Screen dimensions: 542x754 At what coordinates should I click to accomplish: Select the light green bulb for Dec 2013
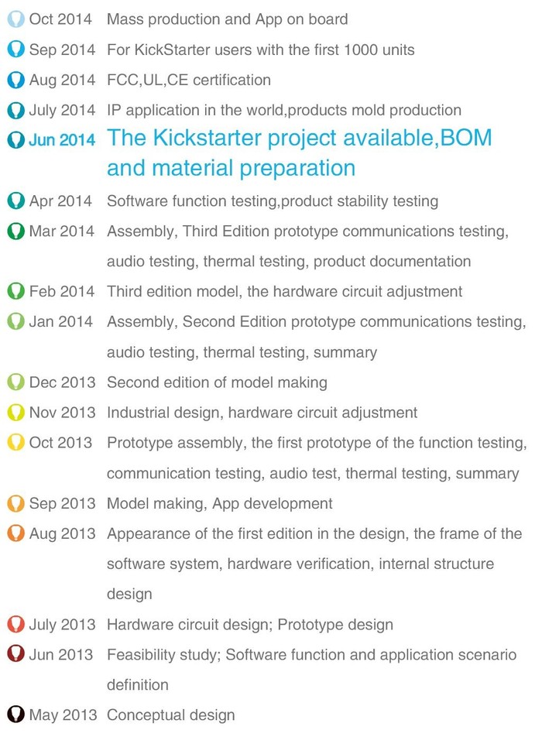tap(15, 382)
